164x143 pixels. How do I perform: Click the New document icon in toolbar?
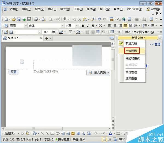[6, 19]
